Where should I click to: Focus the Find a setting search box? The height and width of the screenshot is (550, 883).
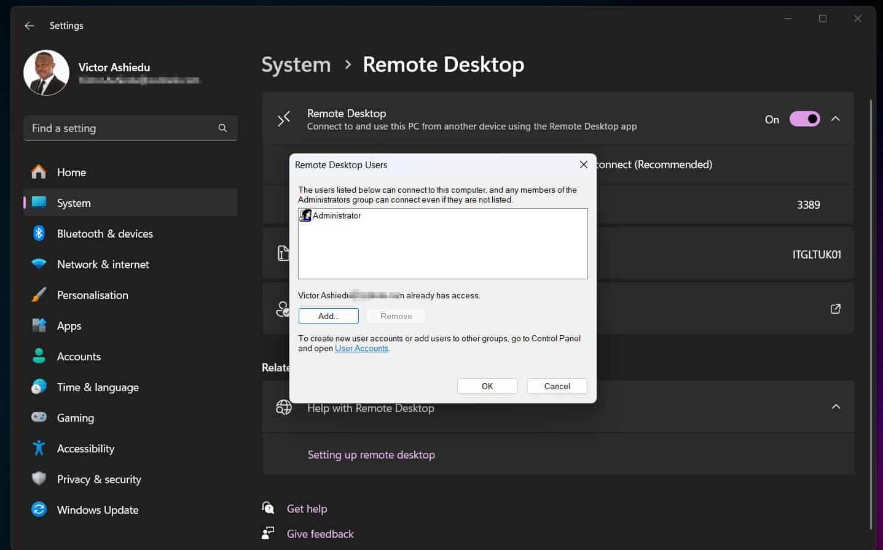(x=130, y=128)
